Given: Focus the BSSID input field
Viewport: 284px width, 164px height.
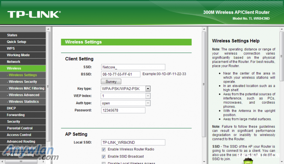Looking at the screenshot, I should click(121, 74).
